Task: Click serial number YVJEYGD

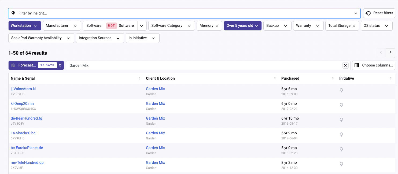Action: (17, 94)
